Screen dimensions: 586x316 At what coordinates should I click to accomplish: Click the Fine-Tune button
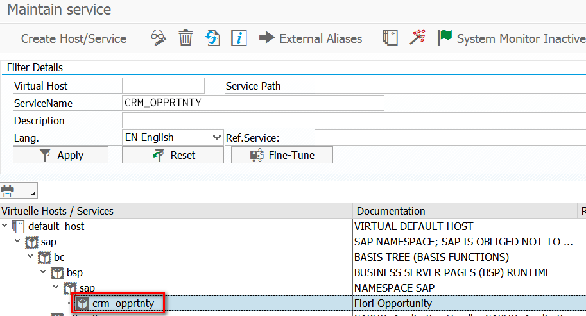click(282, 155)
